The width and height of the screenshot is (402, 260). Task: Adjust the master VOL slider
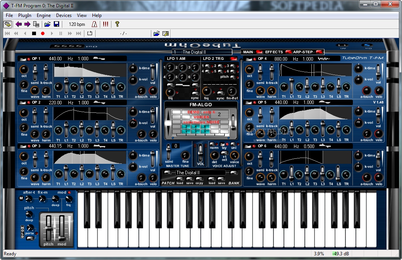[x=200, y=152]
